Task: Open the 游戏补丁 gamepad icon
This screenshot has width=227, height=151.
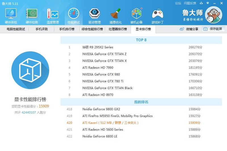Action: pos(157,16)
